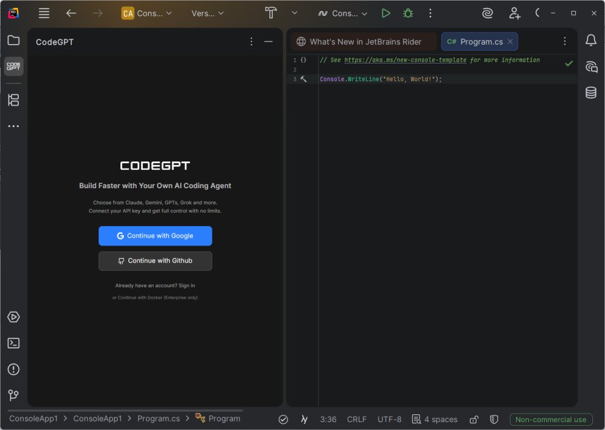The width and height of the screenshot is (605, 430).
Task: Click first ConsoleApp1 breadcrumb
Action: pyautogui.click(x=33, y=419)
